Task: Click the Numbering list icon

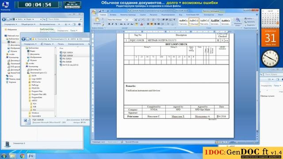Action: coord(153,19)
